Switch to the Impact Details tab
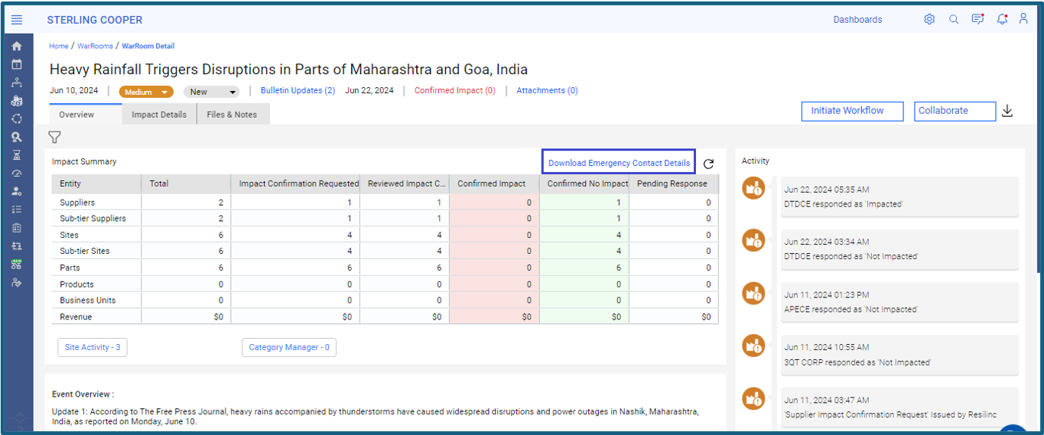 click(x=159, y=115)
